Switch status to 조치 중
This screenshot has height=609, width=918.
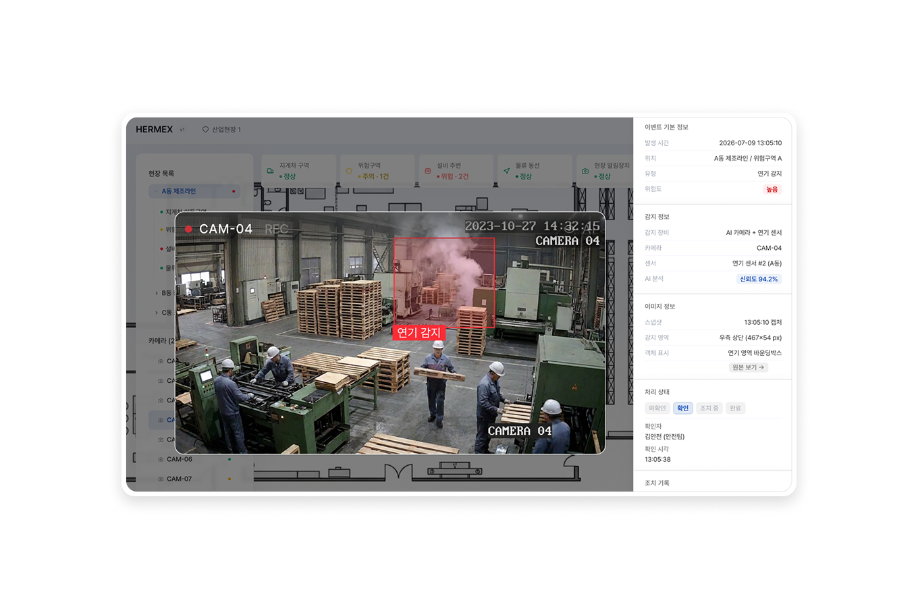[x=709, y=408]
